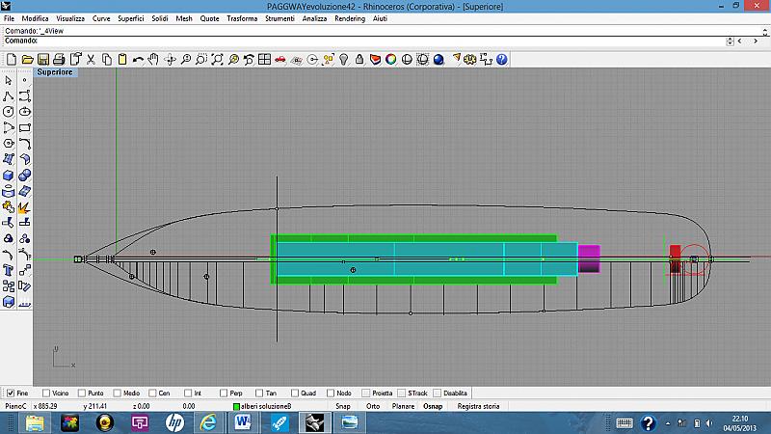Enable the Perp osnap checkbox
This screenshot has height=434, width=771.
(225, 393)
